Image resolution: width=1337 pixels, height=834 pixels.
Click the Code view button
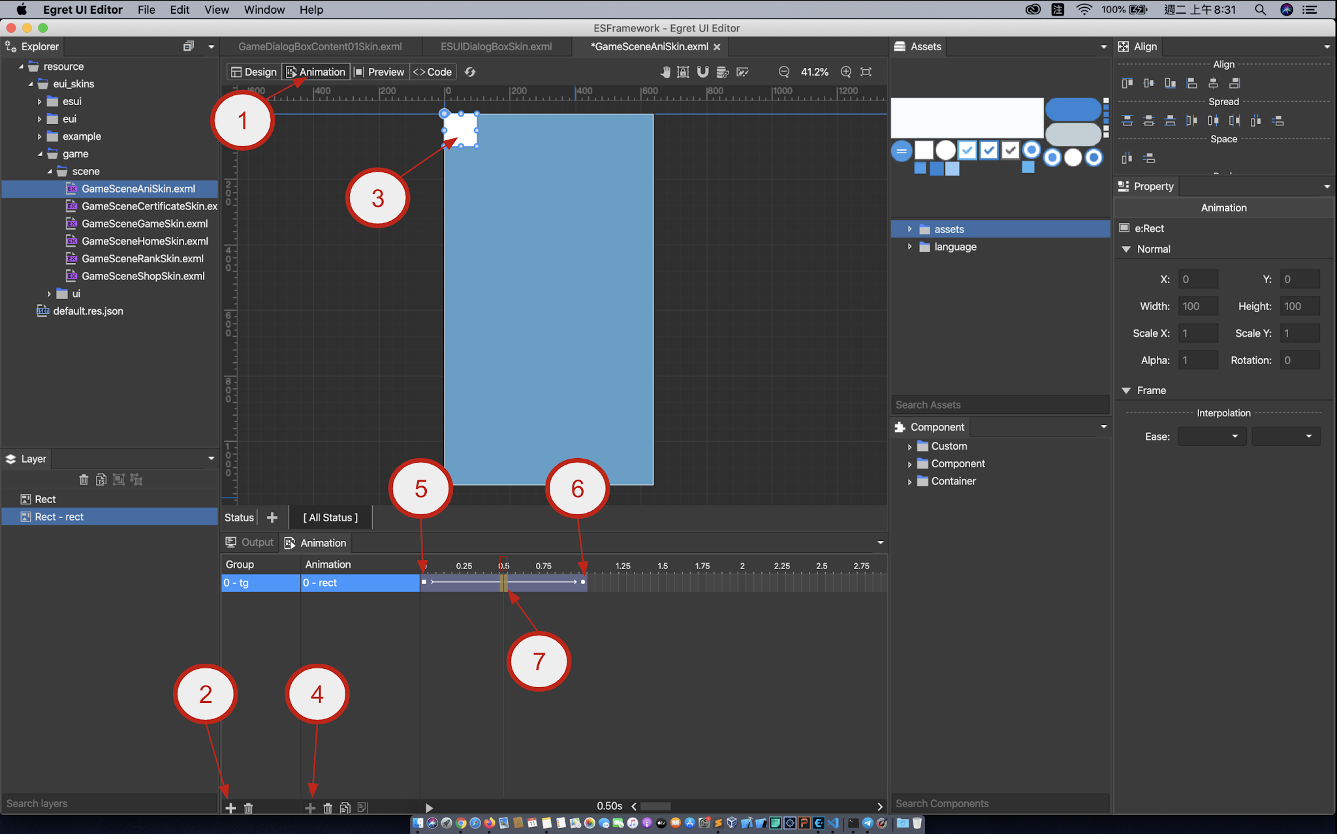[432, 72]
